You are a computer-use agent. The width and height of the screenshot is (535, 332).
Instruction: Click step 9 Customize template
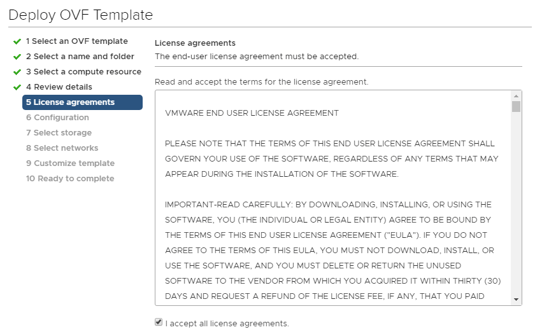coord(70,163)
